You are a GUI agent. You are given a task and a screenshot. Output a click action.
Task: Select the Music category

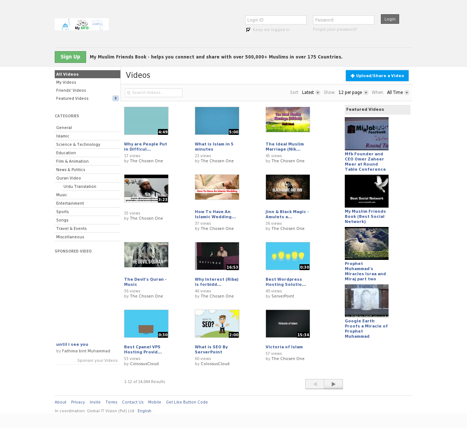88,195
